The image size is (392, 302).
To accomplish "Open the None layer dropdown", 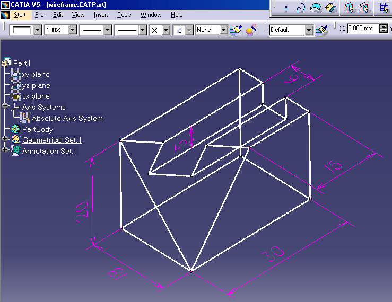I will point(224,30).
